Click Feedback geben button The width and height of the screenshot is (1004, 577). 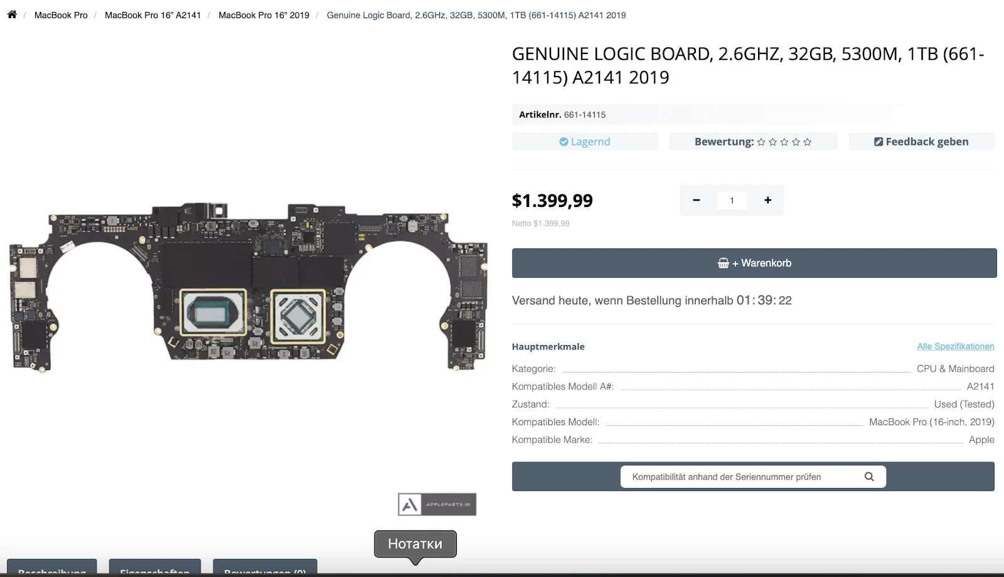(x=921, y=142)
